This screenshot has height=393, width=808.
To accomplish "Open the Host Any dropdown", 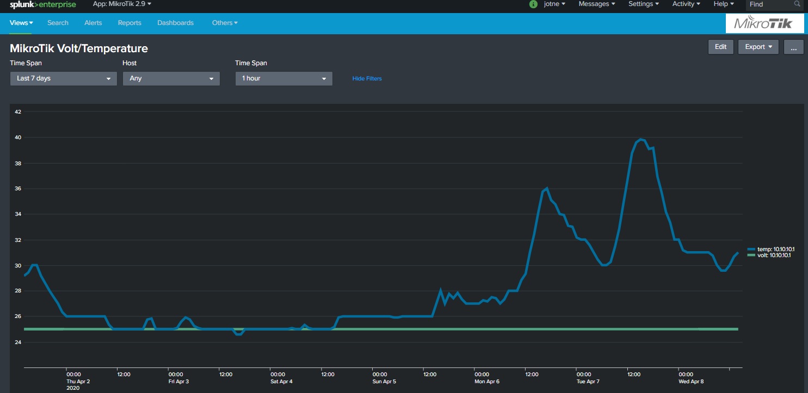I will click(171, 78).
